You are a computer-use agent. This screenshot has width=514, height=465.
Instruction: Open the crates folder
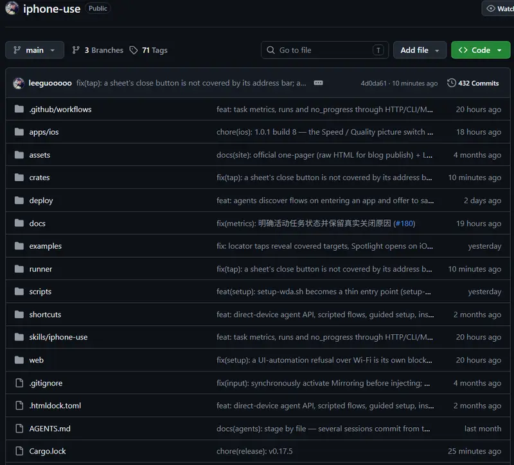[39, 178]
